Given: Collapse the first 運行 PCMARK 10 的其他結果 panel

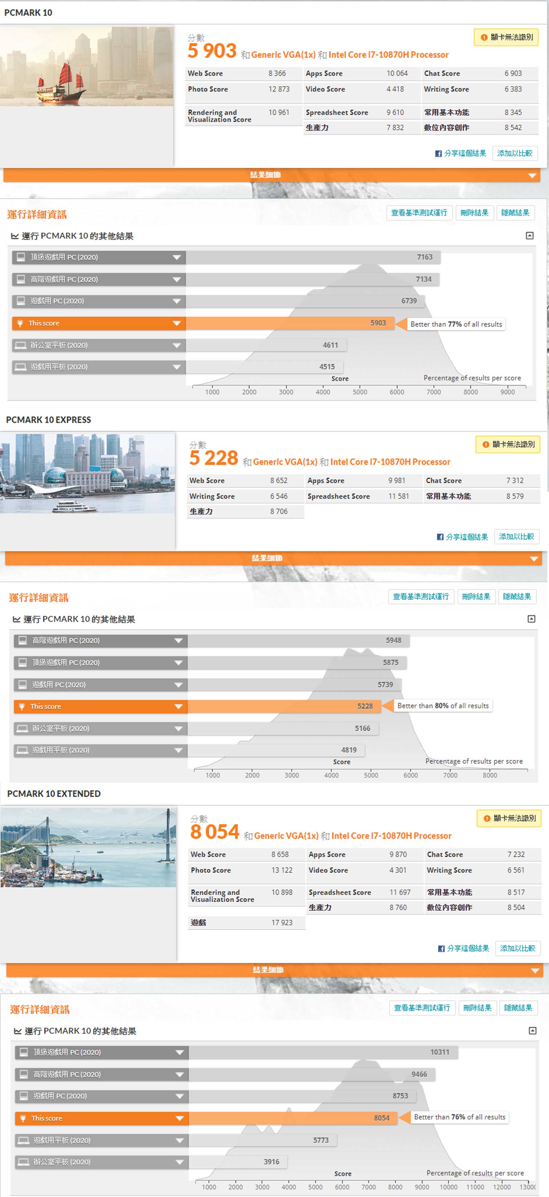Looking at the screenshot, I should click(530, 235).
